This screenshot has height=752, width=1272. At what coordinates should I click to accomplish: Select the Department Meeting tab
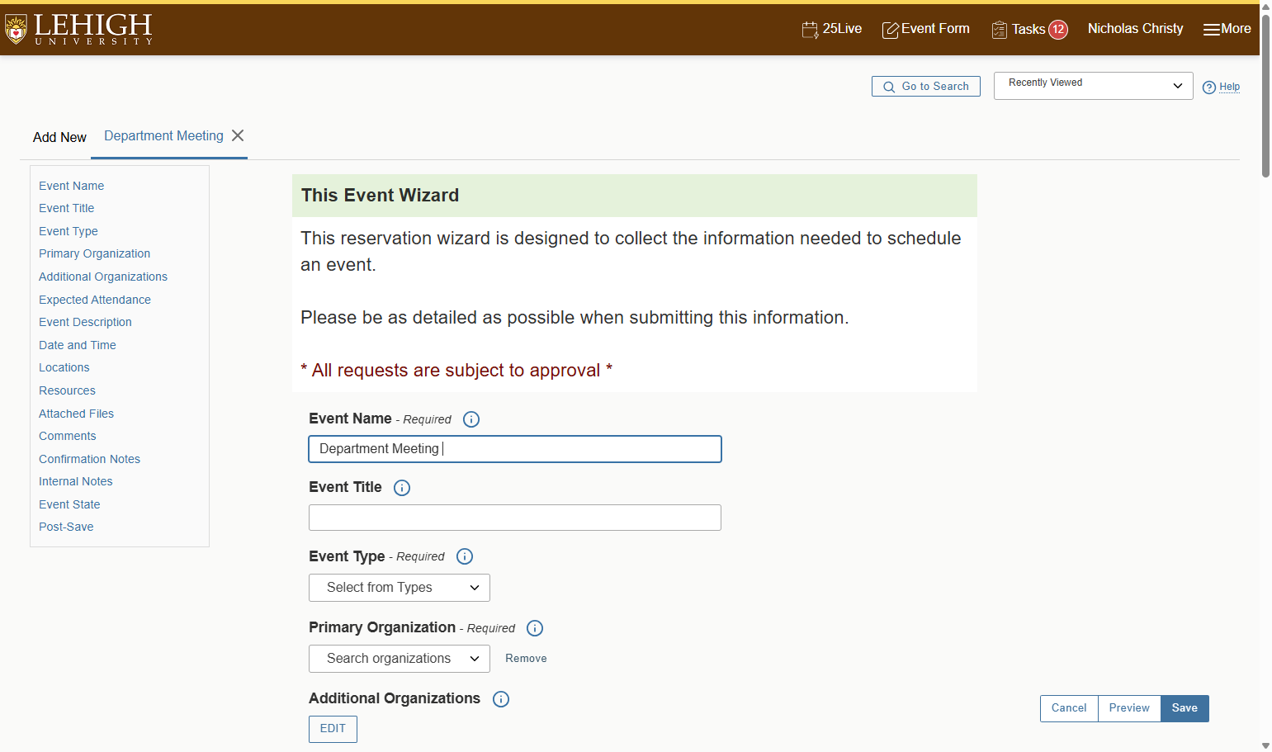(163, 136)
